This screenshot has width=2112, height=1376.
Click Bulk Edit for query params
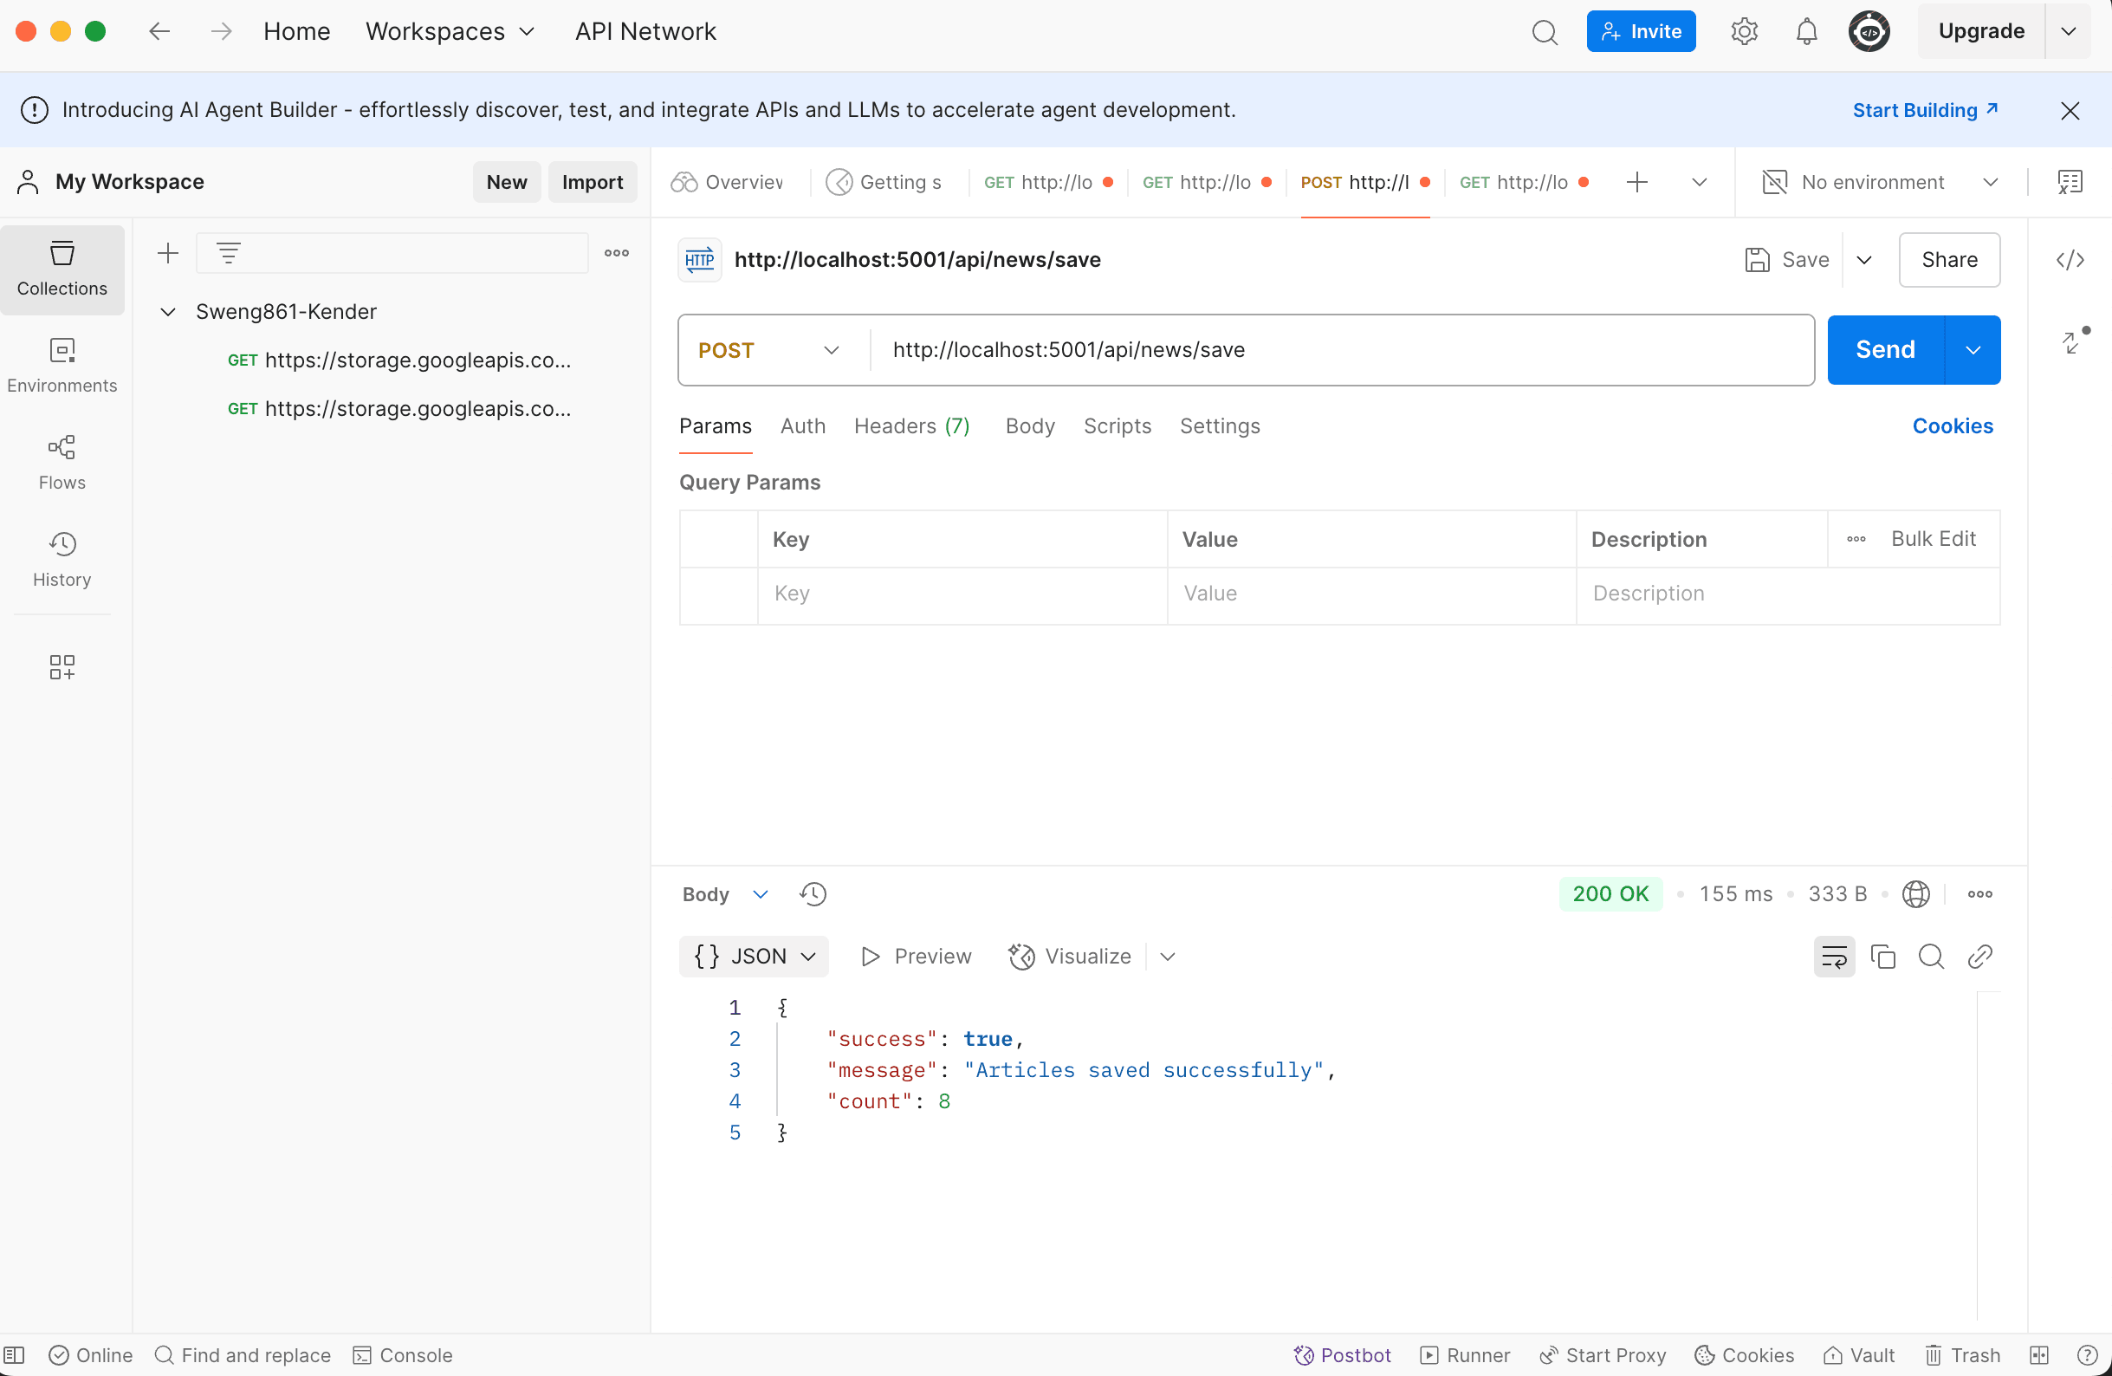(1934, 539)
